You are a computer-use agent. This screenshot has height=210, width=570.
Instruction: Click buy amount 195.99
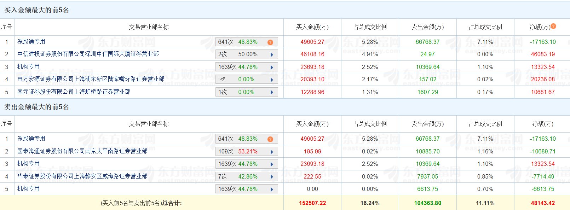[x=312, y=152]
